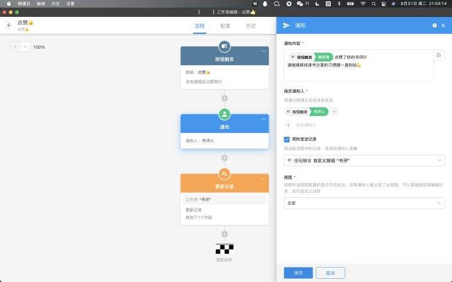Image resolution: width=452 pixels, height=282 pixels.
Task: Switch to the 历史 tab
Action: point(250,26)
